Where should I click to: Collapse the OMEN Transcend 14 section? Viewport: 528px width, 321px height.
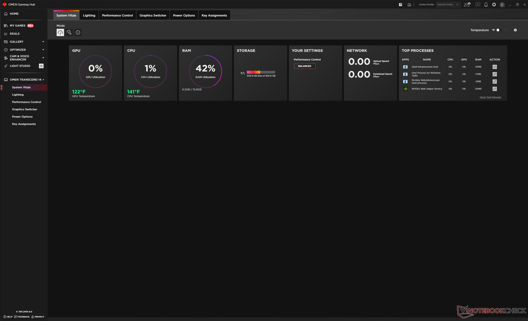click(x=43, y=80)
